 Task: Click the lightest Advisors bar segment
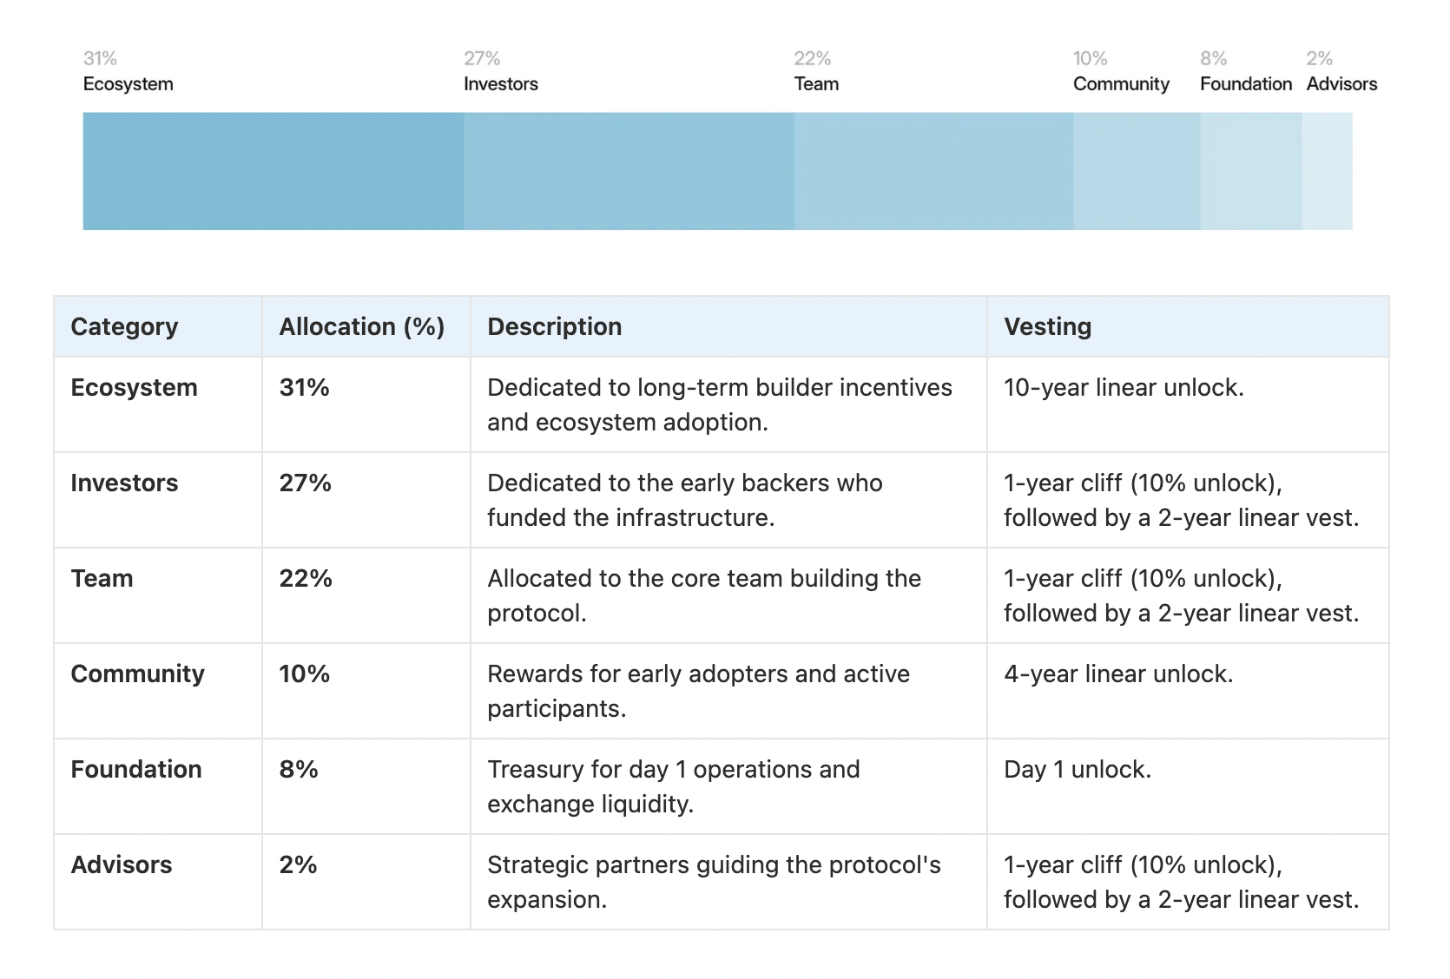point(1327,171)
